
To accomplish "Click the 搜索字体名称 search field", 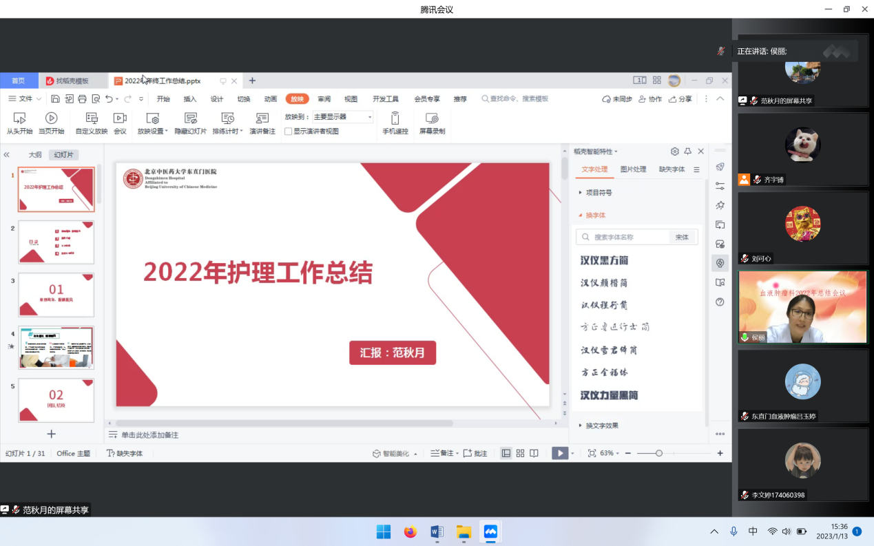I will point(623,237).
